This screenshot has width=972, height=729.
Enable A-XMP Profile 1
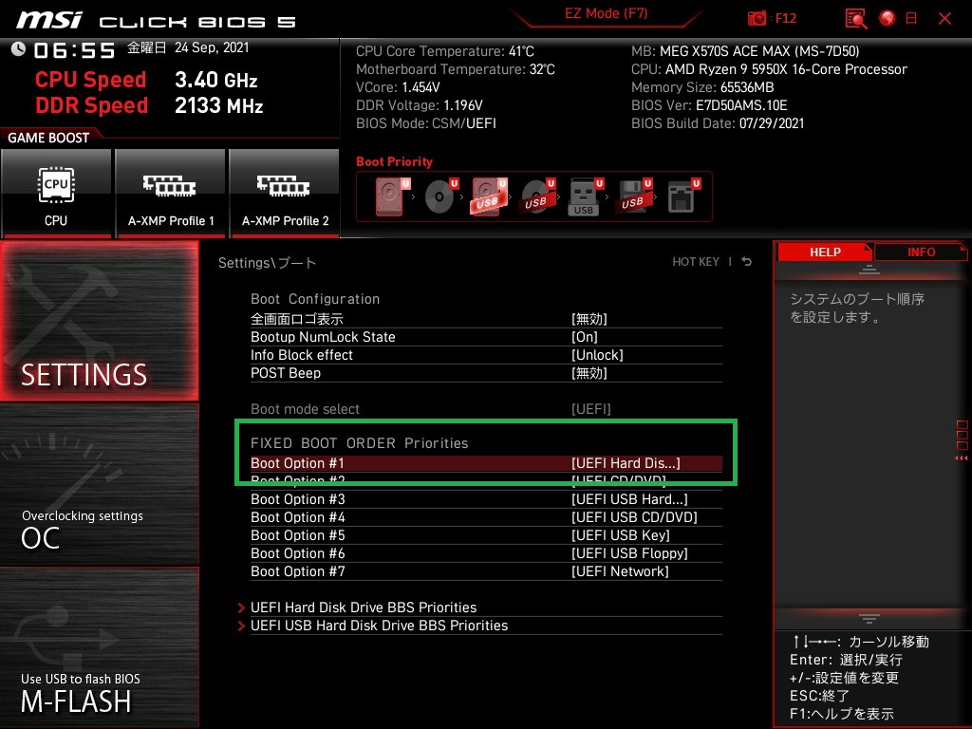(x=171, y=193)
